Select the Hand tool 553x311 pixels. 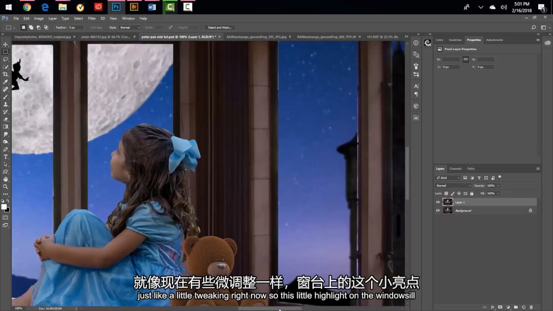click(6, 179)
